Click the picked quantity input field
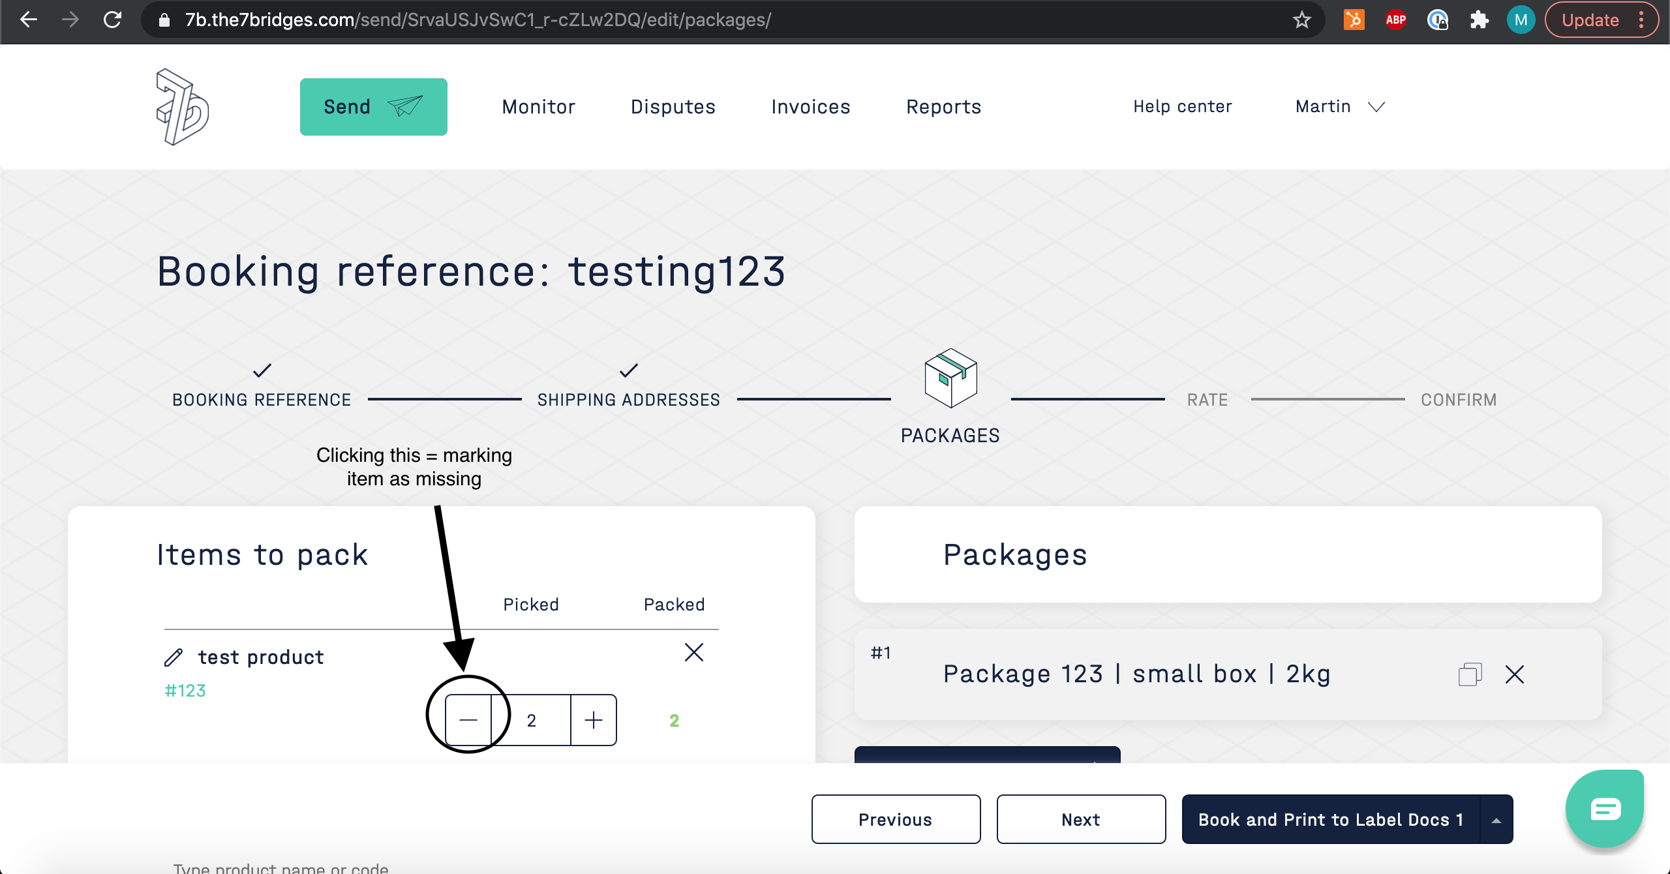 coord(532,720)
